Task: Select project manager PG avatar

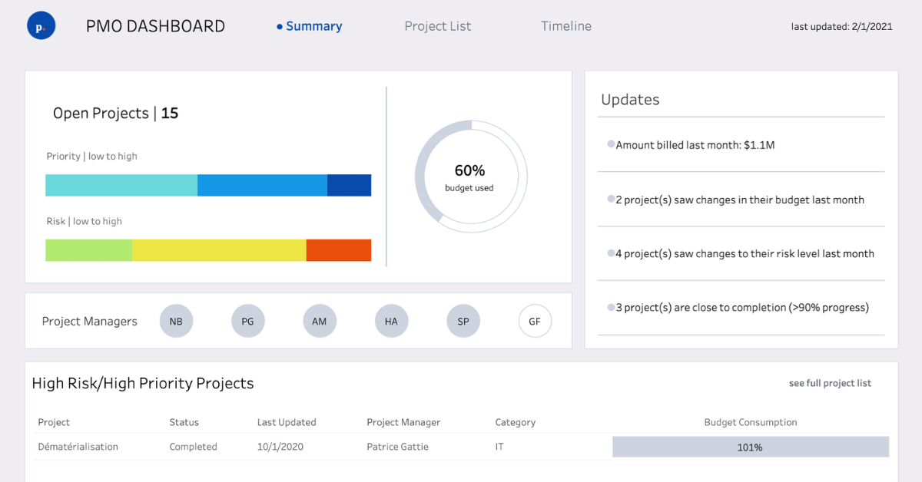Action: pyautogui.click(x=247, y=321)
